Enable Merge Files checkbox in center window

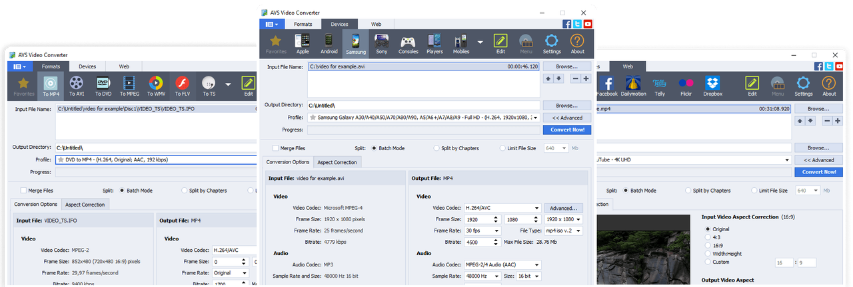click(x=276, y=148)
